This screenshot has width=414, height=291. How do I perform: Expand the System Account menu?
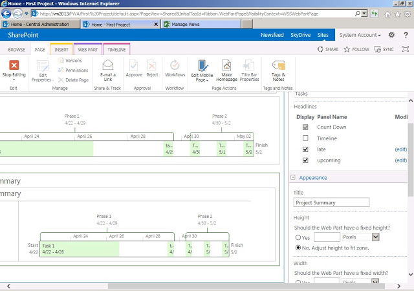click(x=360, y=34)
